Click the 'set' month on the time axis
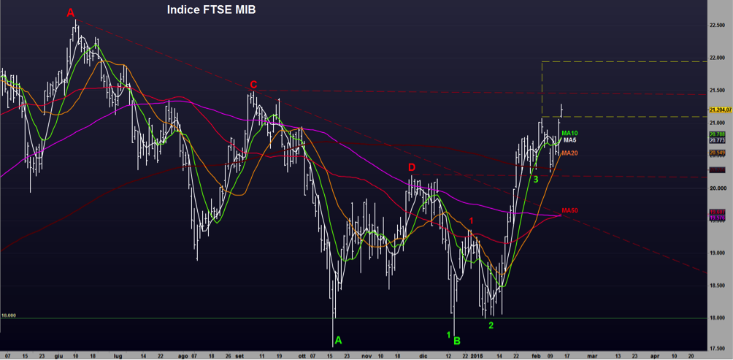The image size is (733, 360). [x=239, y=356]
